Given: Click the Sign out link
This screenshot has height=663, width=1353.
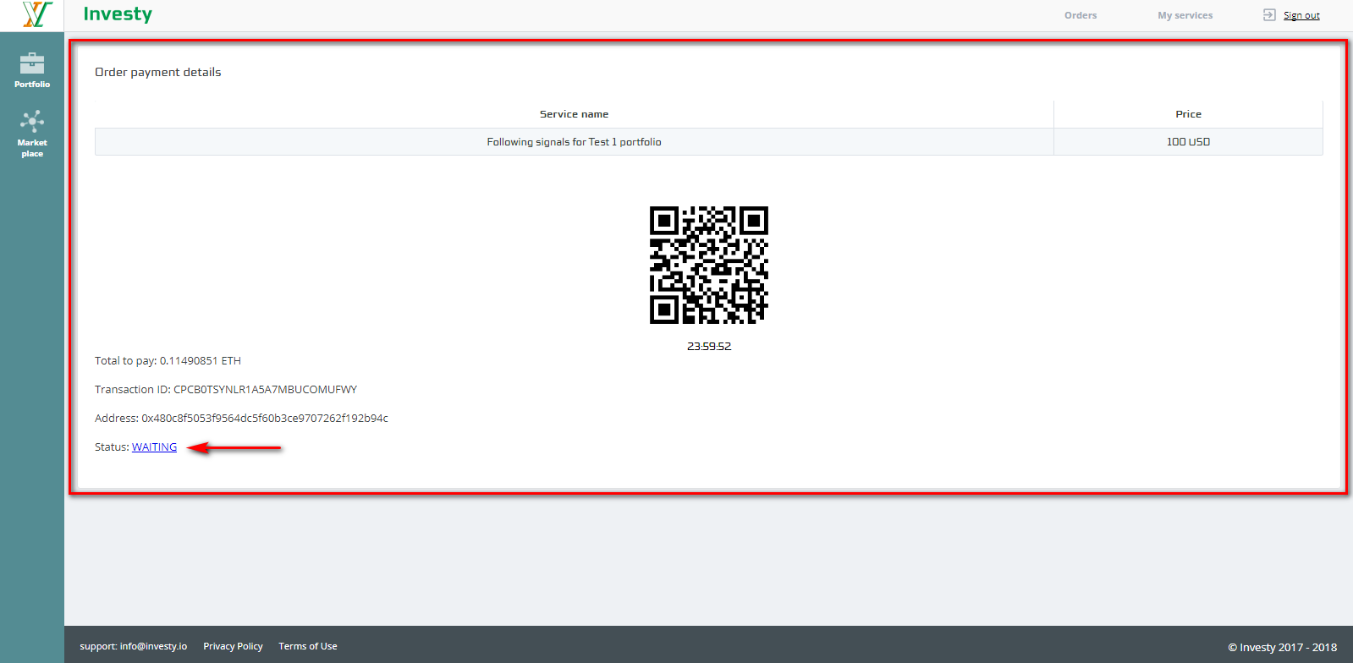Looking at the screenshot, I should click(1301, 15).
